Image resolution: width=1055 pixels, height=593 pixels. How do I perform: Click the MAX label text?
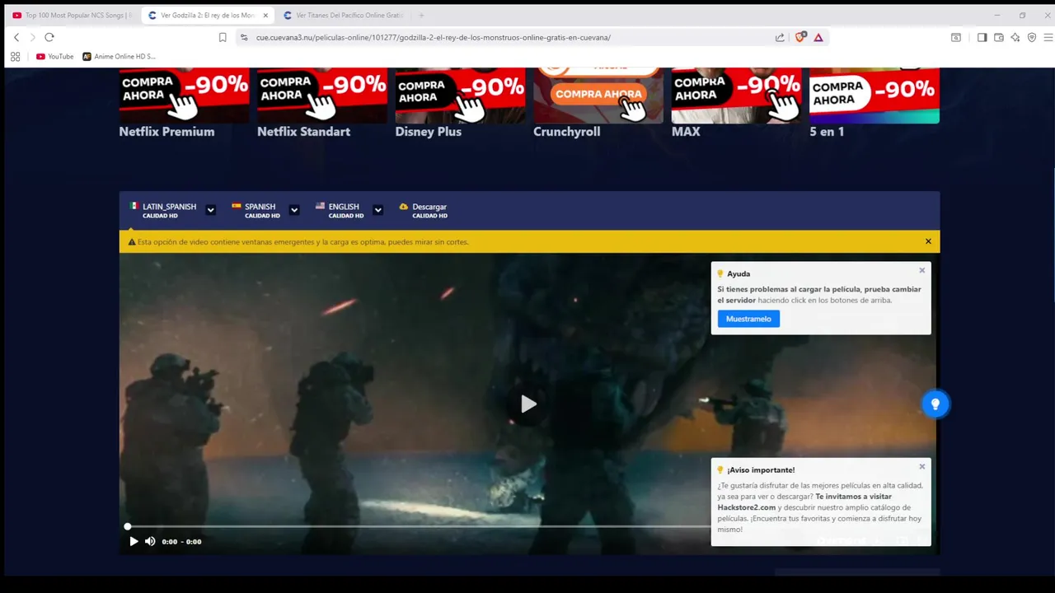tap(686, 132)
